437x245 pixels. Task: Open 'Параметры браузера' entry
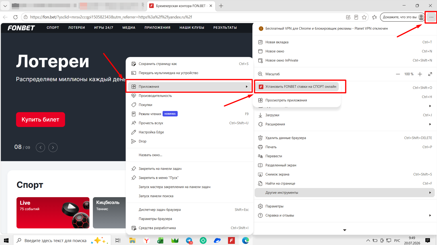(190, 219)
